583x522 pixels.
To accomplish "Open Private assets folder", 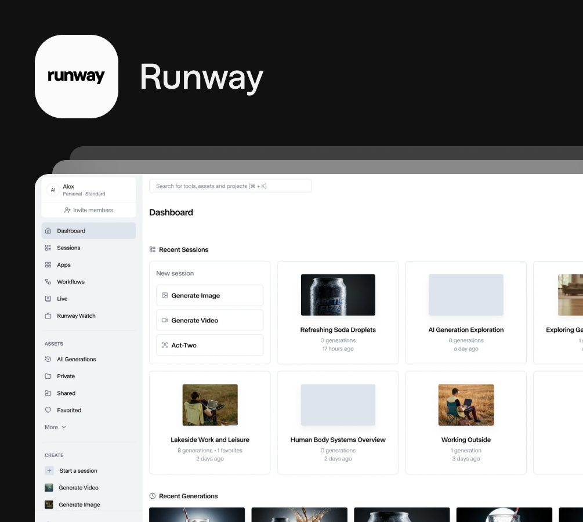I will pyautogui.click(x=89, y=376).
